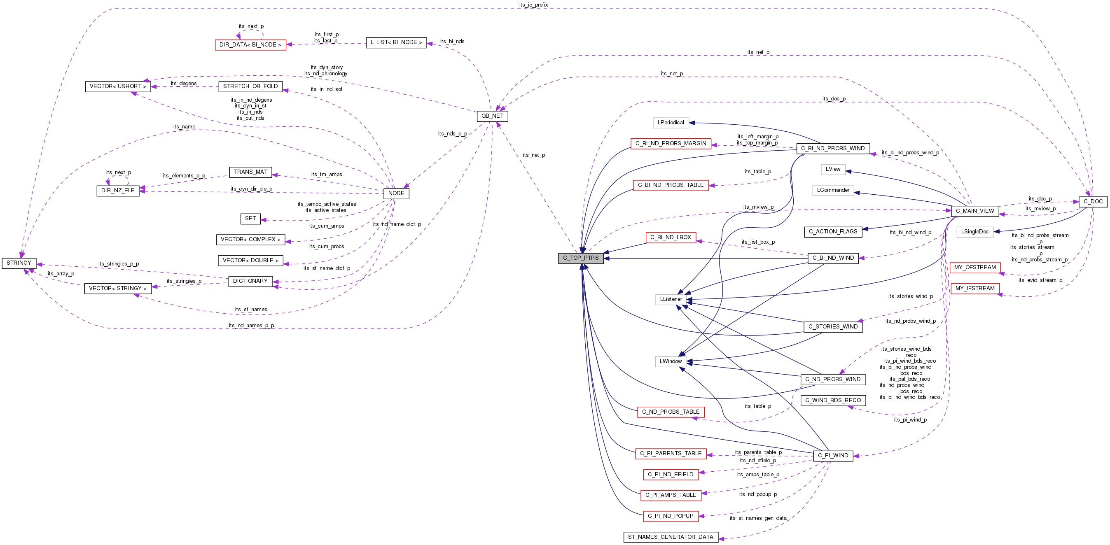Viewport: 1110px width, 545px height.
Task: Click the red C_BI_ND_LBOX node
Action: point(671,237)
